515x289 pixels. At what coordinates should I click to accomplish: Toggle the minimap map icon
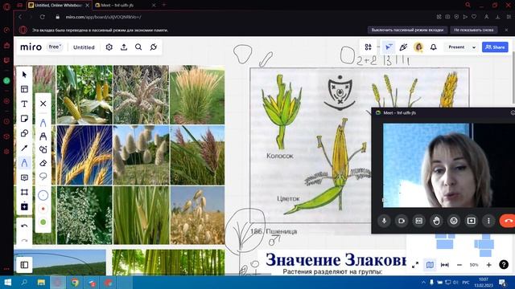pos(430,265)
